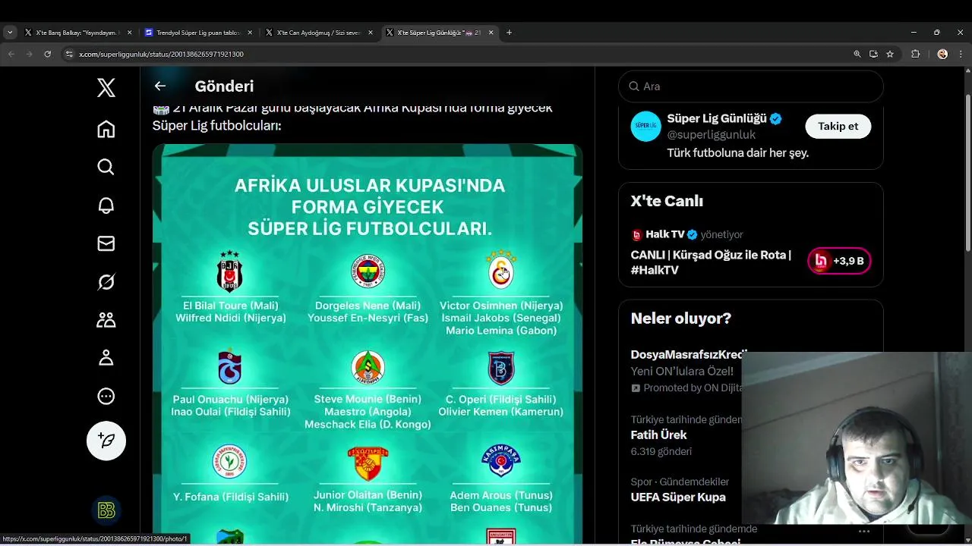
Task: Click Beşiktaş logo in the image
Action: coord(229,271)
